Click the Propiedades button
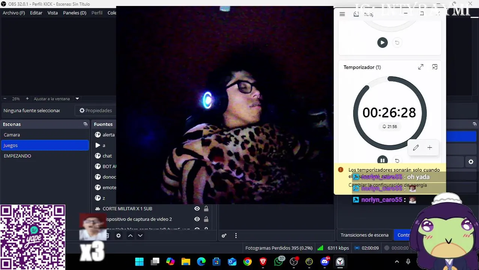This screenshot has width=479, height=270. (96, 111)
